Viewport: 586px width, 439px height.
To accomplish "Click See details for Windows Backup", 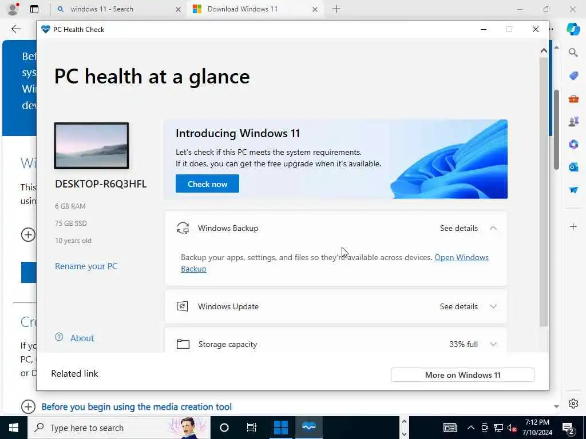I will [458, 229].
